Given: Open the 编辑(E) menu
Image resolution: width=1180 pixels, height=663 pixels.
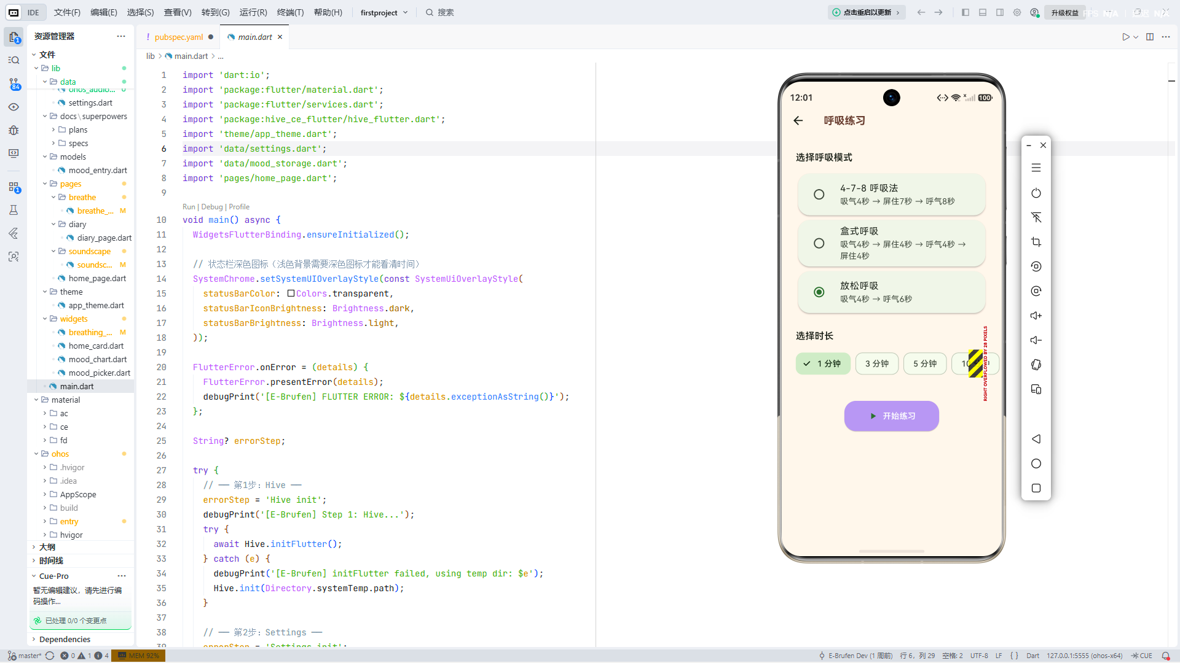Looking at the screenshot, I should [x=104, y=12].
